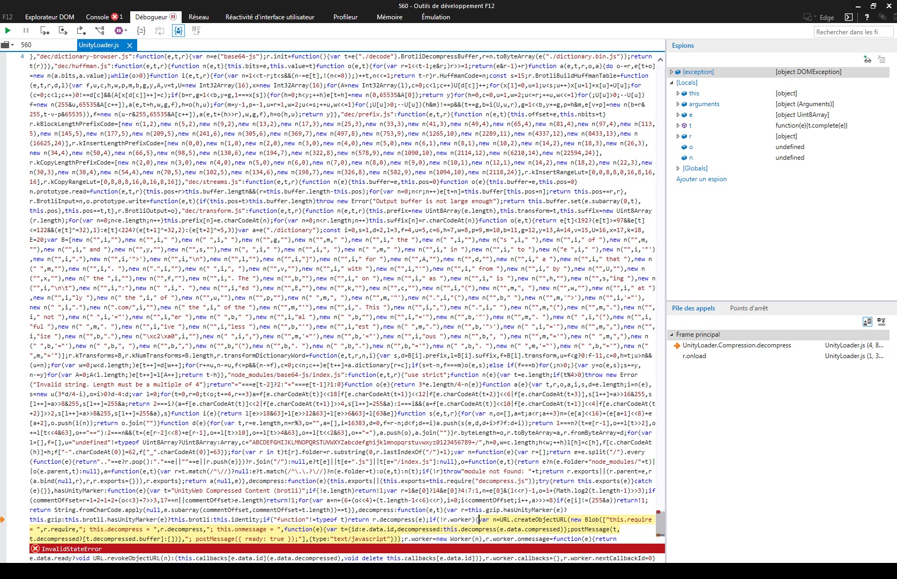Toggle Just My Code debugging
Screen dimensions: 897x579
coord(178,31)
